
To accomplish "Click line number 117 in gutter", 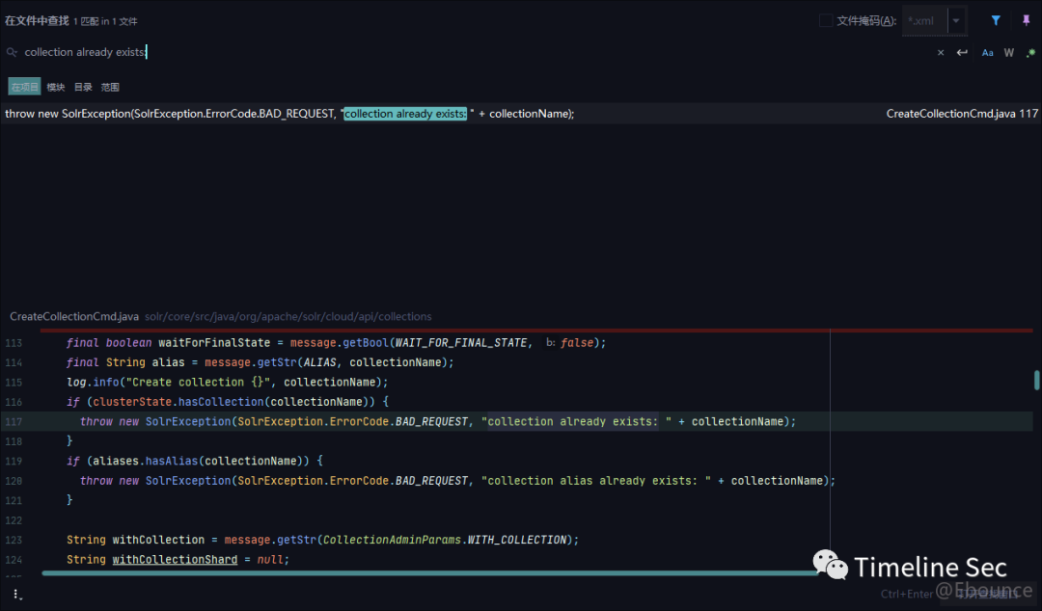I will pos(14,422).
